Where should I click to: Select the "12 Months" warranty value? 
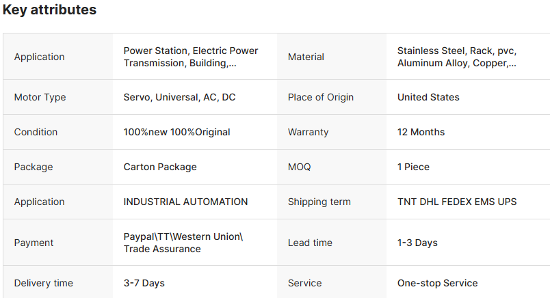pyautogui.click(x=421, y=132)
